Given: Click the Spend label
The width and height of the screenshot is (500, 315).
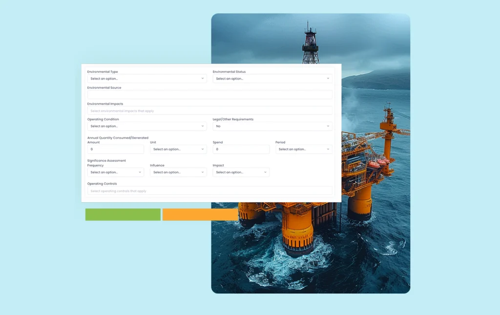Looking at the screenshot, I should pyautogui.click(x=218, y=142).
